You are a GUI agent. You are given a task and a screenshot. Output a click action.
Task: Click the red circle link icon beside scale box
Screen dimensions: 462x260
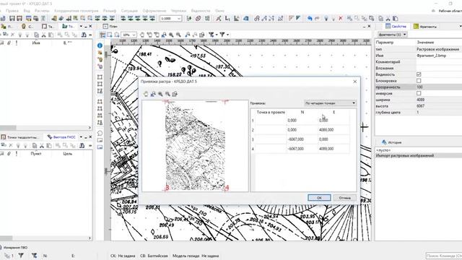point(198,18)
